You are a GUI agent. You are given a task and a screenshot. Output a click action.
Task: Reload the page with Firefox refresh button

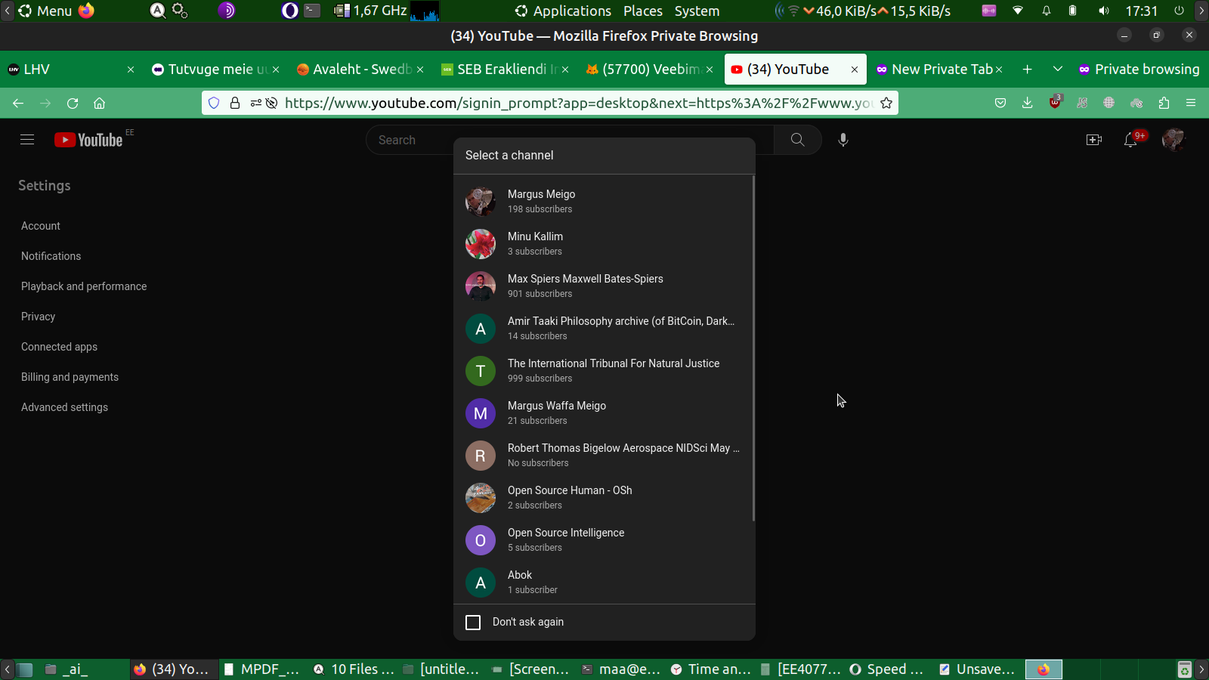tap(73, 104)
